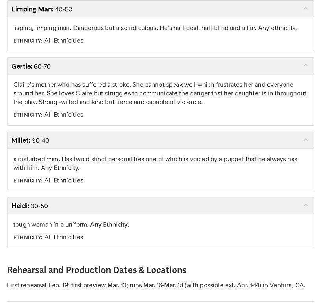This screenshot has height=303, width=324.
Task: Click the Ethnicity line in Millet's panel
Action: tap(48, 180)
